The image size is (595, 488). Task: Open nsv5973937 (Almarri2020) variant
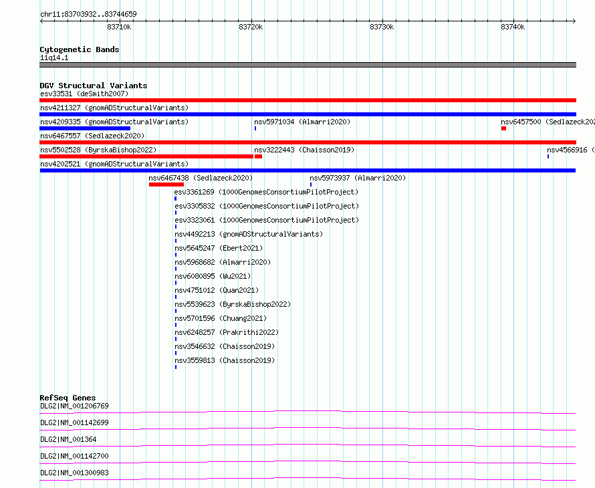pos(358,178)
